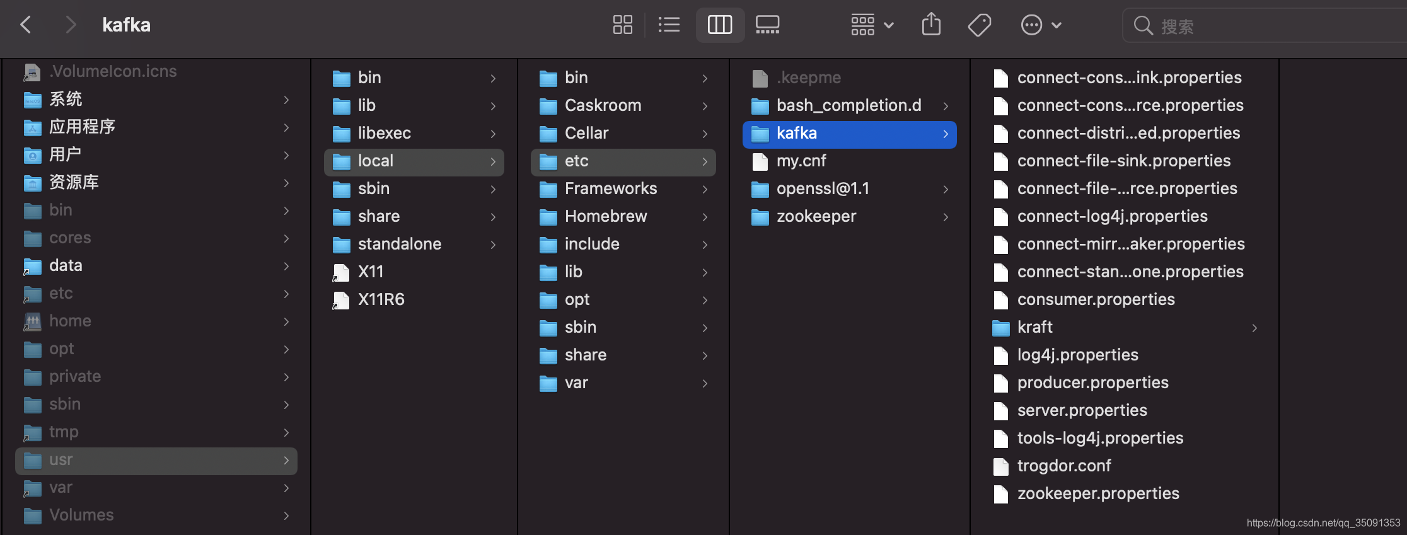Open the group-by options dropdown
The width and height of the screenshot is (1407, 535).
(872, 25)
